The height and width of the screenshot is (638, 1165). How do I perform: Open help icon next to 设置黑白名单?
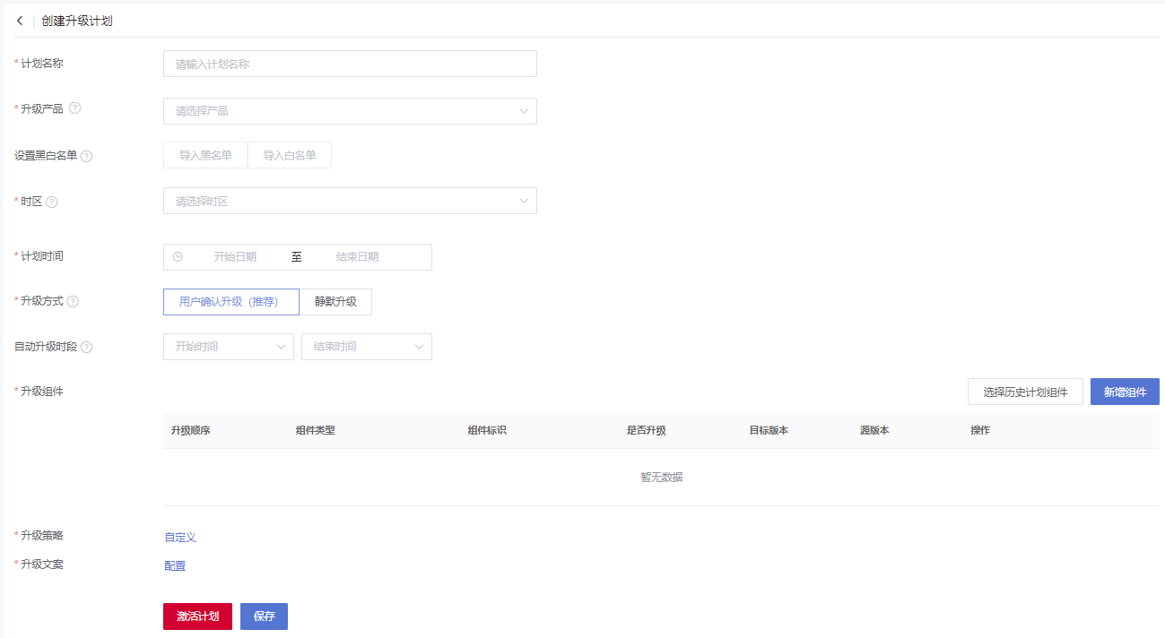(x=87, y=156)
